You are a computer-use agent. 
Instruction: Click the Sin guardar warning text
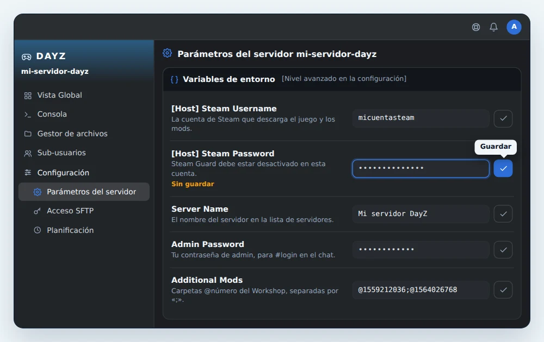tap(193, 184)
